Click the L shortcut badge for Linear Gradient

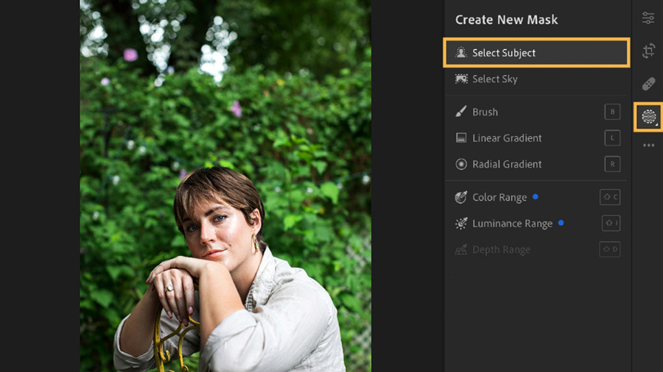(x=612, y=138)
